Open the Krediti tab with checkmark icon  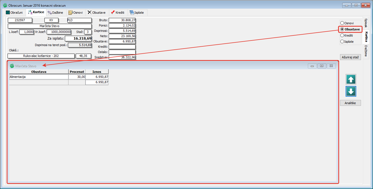point(118,13)
